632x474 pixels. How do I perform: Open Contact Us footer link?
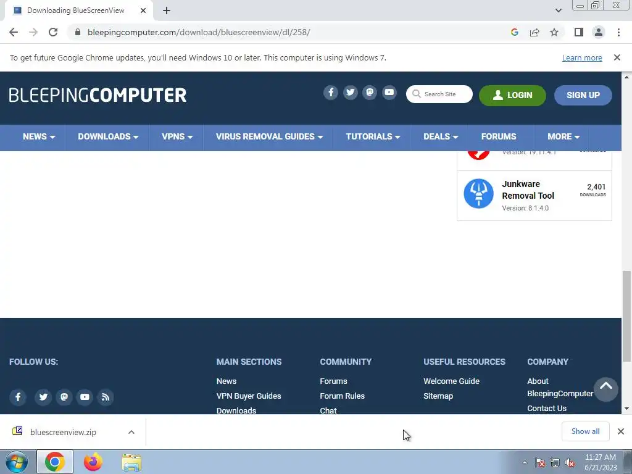pyautogui.click(x=547, y=409)
